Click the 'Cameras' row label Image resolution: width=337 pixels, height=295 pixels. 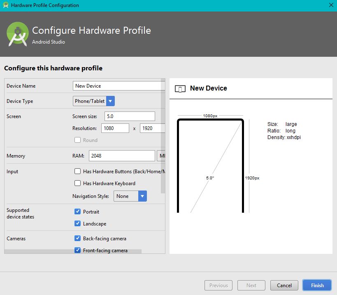point(16,239)
